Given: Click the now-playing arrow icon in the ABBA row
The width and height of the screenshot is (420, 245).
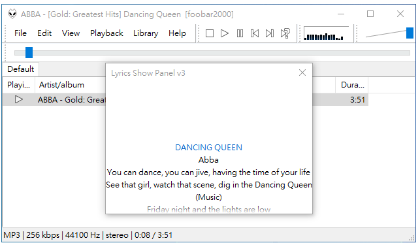Looking at the screenshot, I should (x=18, y=99).
